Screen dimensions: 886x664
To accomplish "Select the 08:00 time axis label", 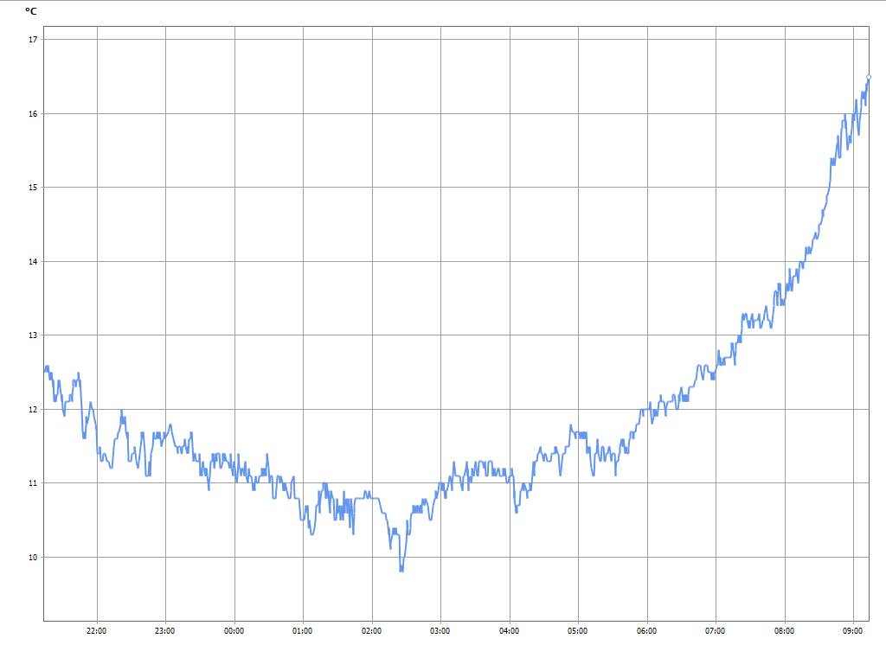I will pos(784,631).
